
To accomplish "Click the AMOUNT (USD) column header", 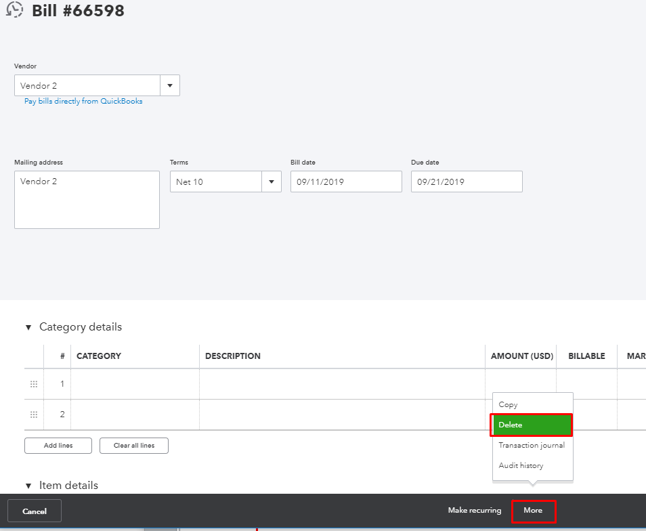I will point(522,356).
